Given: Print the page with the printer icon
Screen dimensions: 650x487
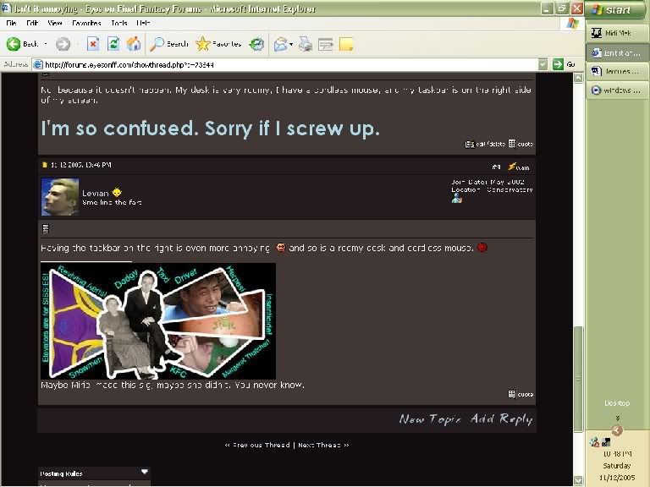Looking at the screenshot, I should tap(306, 44).
